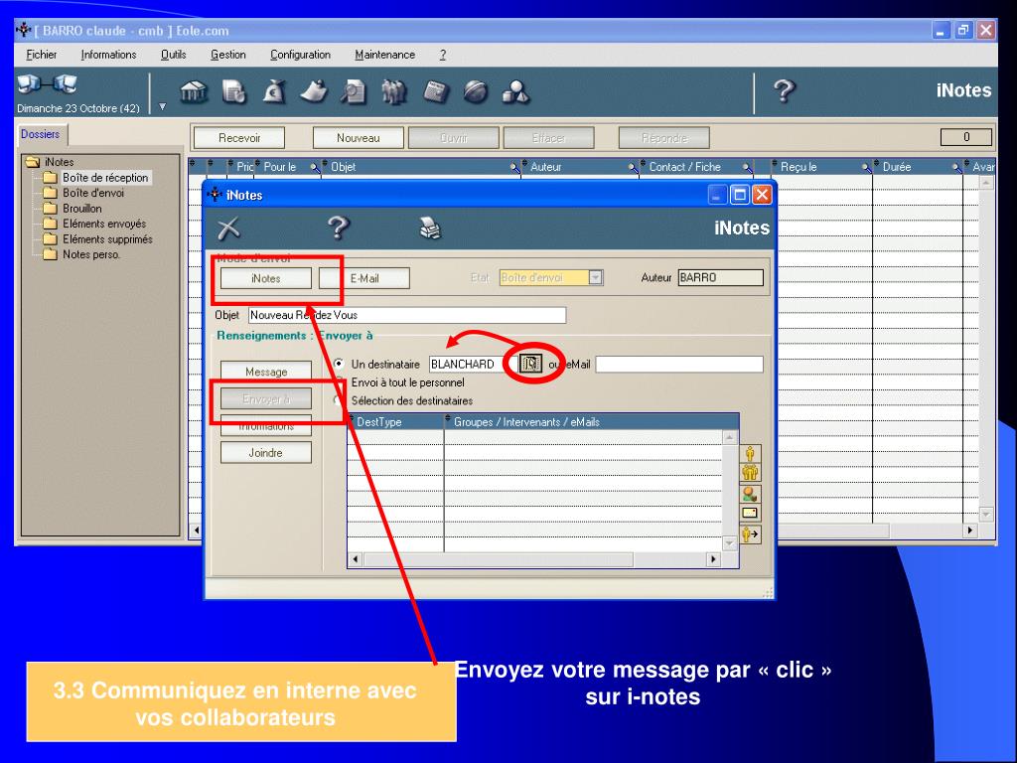Click the envelope icon beside recipient list
Screen dimensions: 1017x763
click(751, 514)
